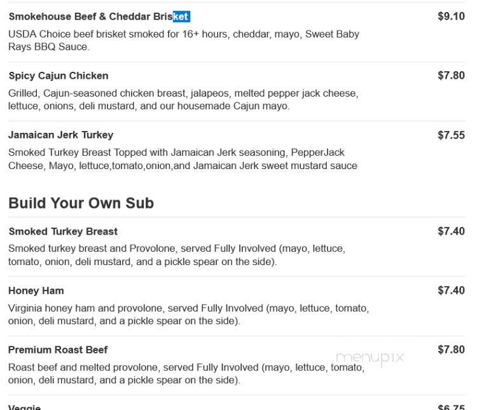Click the Spicy Cajun Chicken item name
484x410 pixels.
pyautogui.click(x=59, y=76)
